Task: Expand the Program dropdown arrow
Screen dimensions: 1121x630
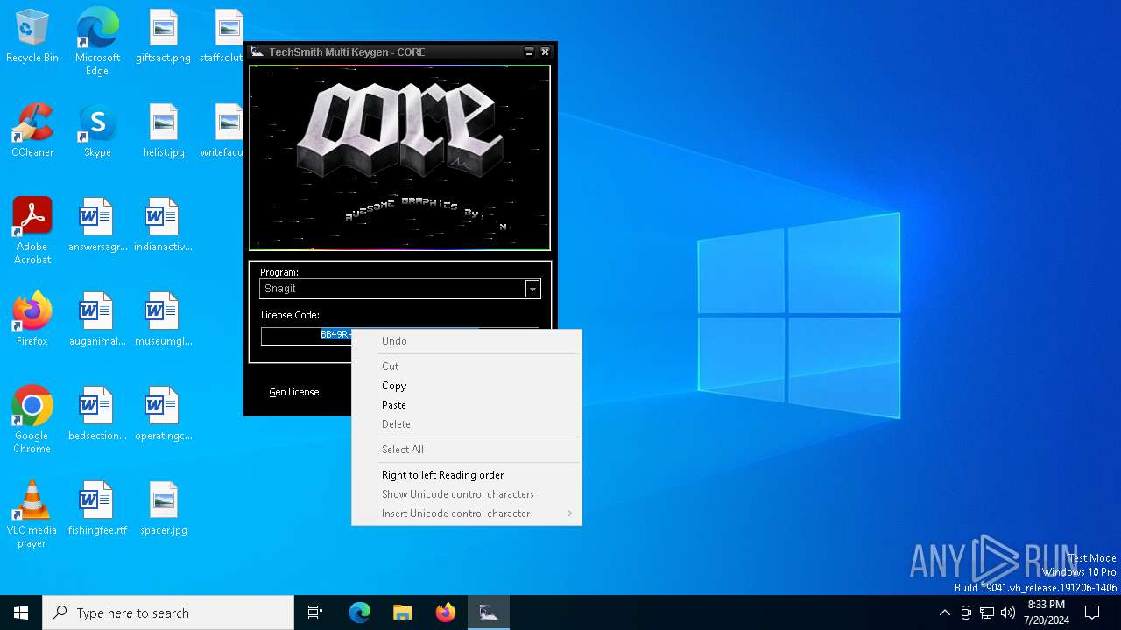Action: (532, 289)
